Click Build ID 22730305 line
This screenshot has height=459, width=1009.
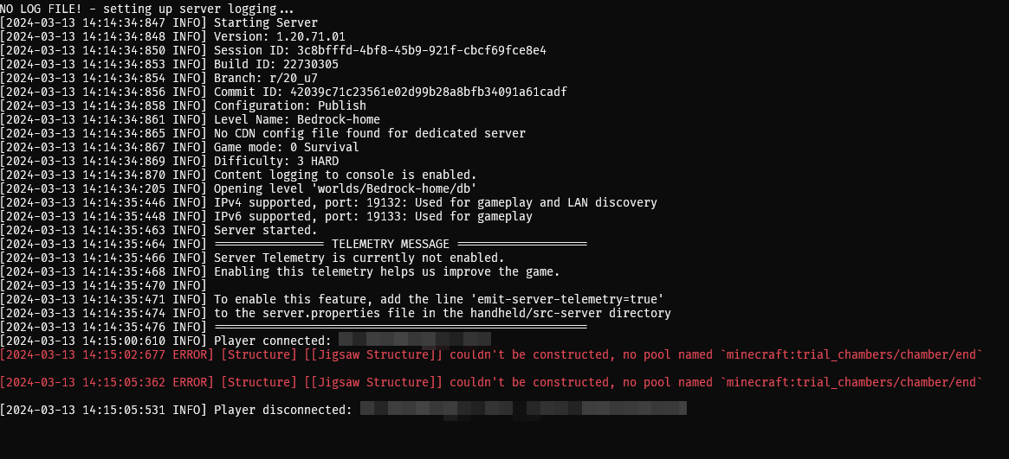click(276, 64)
